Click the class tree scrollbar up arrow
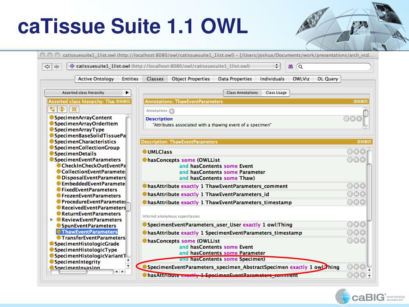Image resolution: width=409 pixels, height=307 pixels. tap(128, 260)
